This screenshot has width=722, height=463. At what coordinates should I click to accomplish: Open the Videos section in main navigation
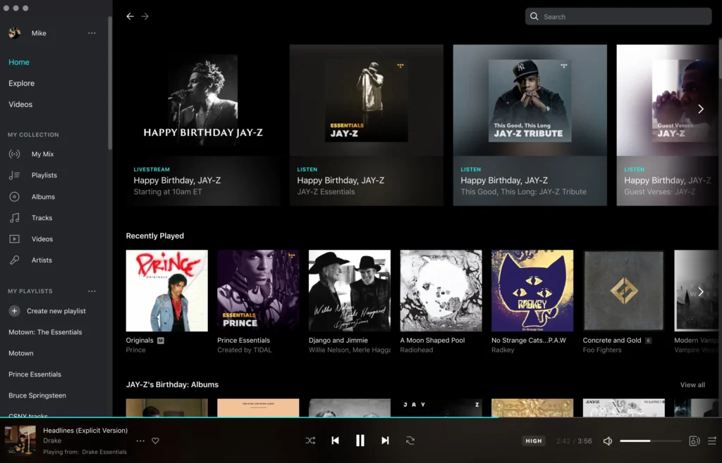[20, 104]
